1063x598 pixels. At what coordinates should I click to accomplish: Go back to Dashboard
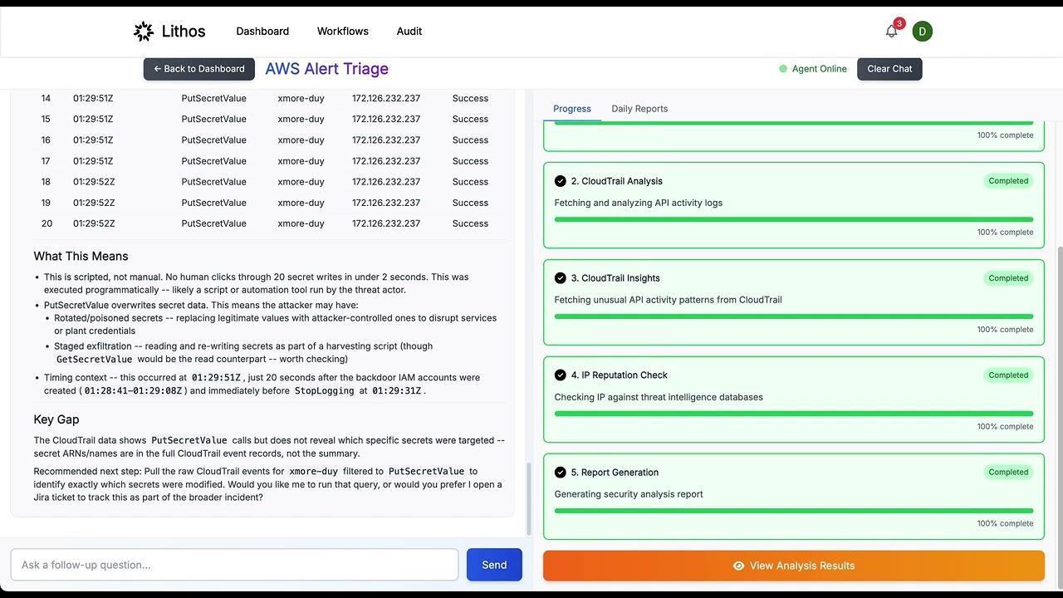pyautogui.click(x=199, y=69)
